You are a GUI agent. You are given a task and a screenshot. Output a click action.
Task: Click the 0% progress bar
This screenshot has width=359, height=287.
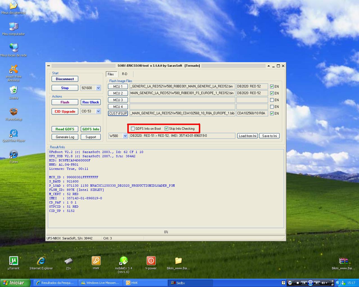166,232
